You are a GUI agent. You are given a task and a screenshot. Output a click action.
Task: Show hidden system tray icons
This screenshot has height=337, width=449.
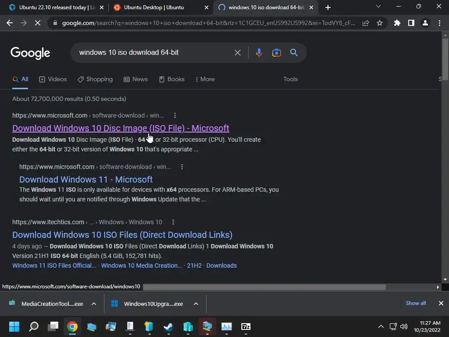(381, 326)
